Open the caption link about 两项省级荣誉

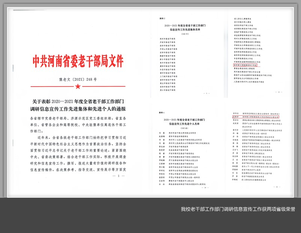tap(238, 209)
